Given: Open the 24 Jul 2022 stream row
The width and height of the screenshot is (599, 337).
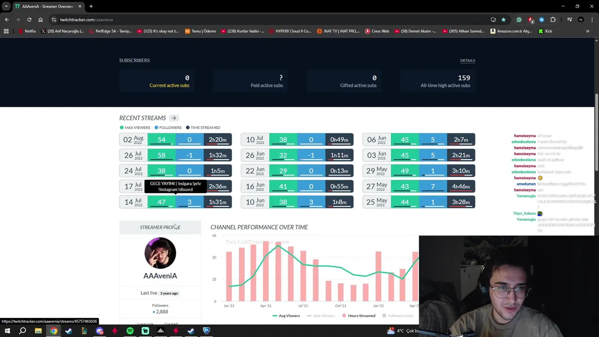Looking at the screenshot, I should point(175,171).
